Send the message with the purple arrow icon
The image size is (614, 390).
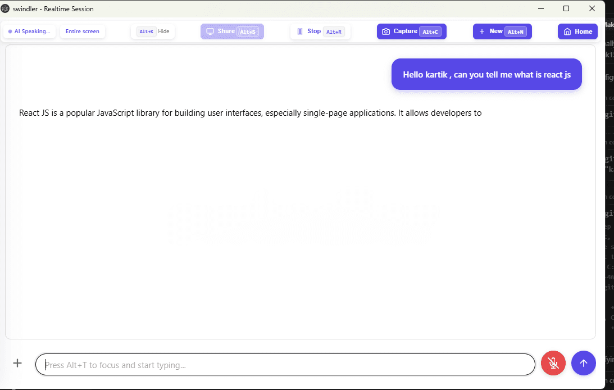(583, 363)
